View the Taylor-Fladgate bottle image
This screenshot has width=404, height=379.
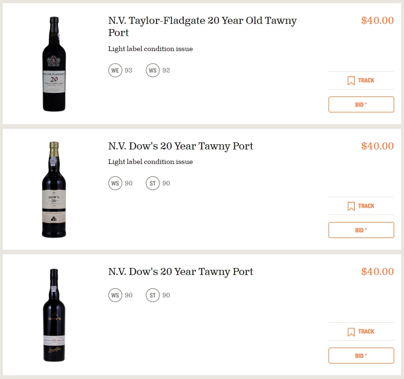coord(54,64)
